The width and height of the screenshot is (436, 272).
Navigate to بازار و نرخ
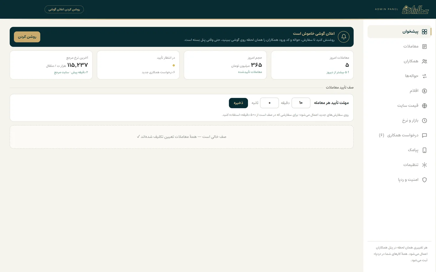[399, 121]
